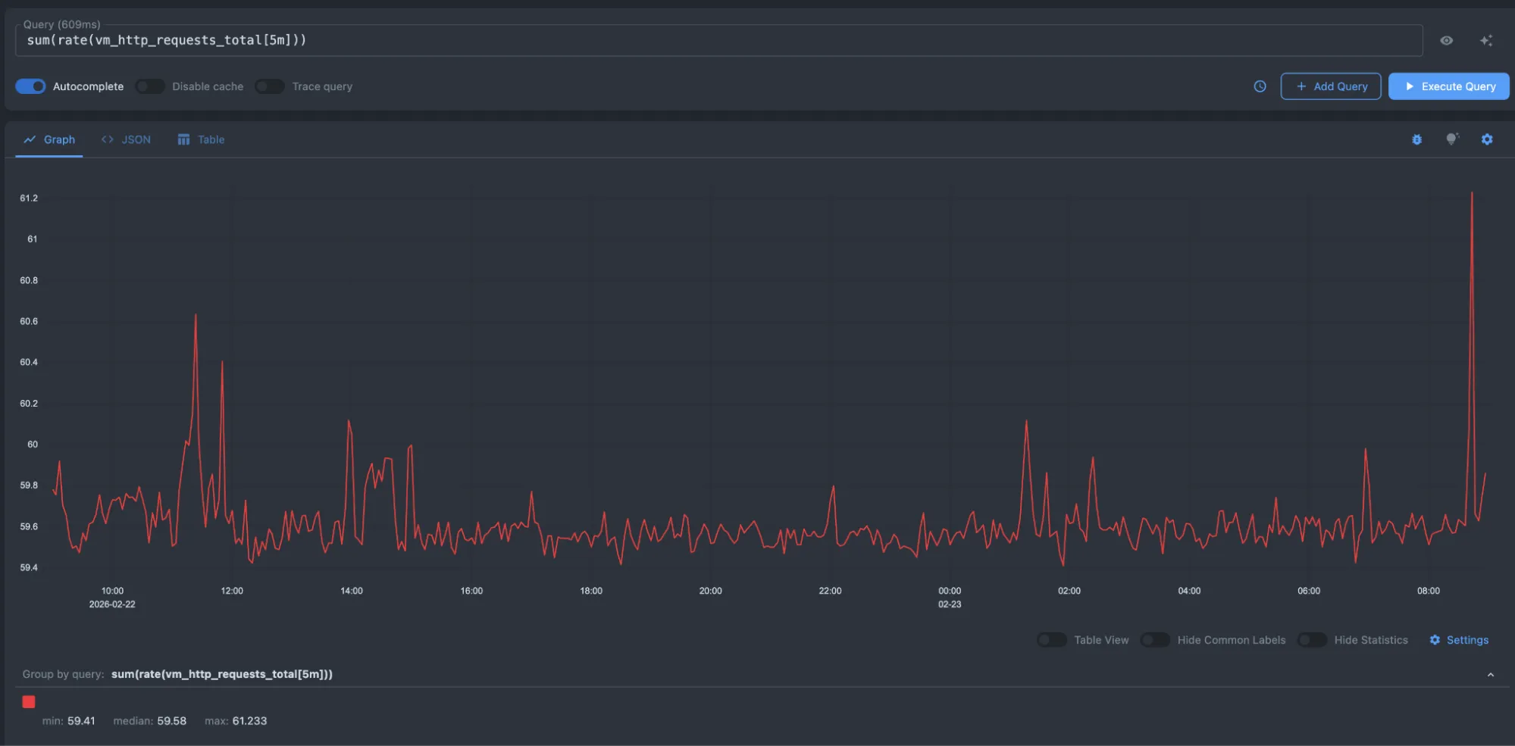1515x746 pixels.
Task: Turn off the Autocomplete toggle
Action: 31,86
